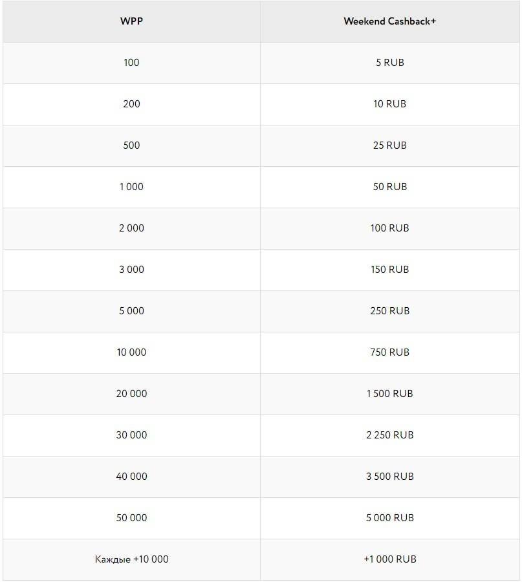Image resolution: width=522 pixels, height=582 pixels.
Task: Click the 20 000 WPP cell
Action: [131, 394]
